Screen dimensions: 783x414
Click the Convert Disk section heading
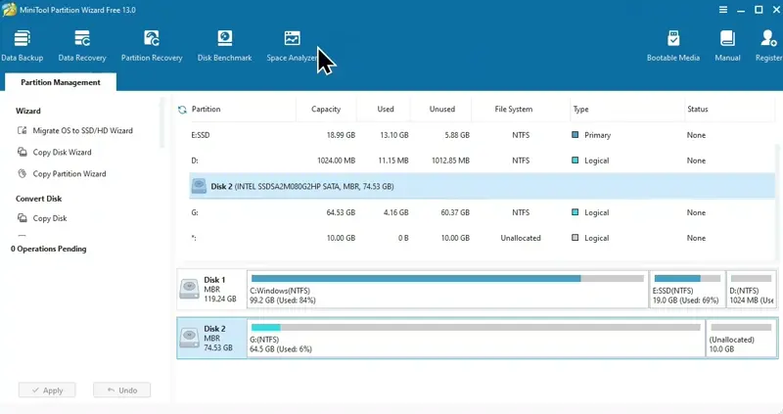38,199
